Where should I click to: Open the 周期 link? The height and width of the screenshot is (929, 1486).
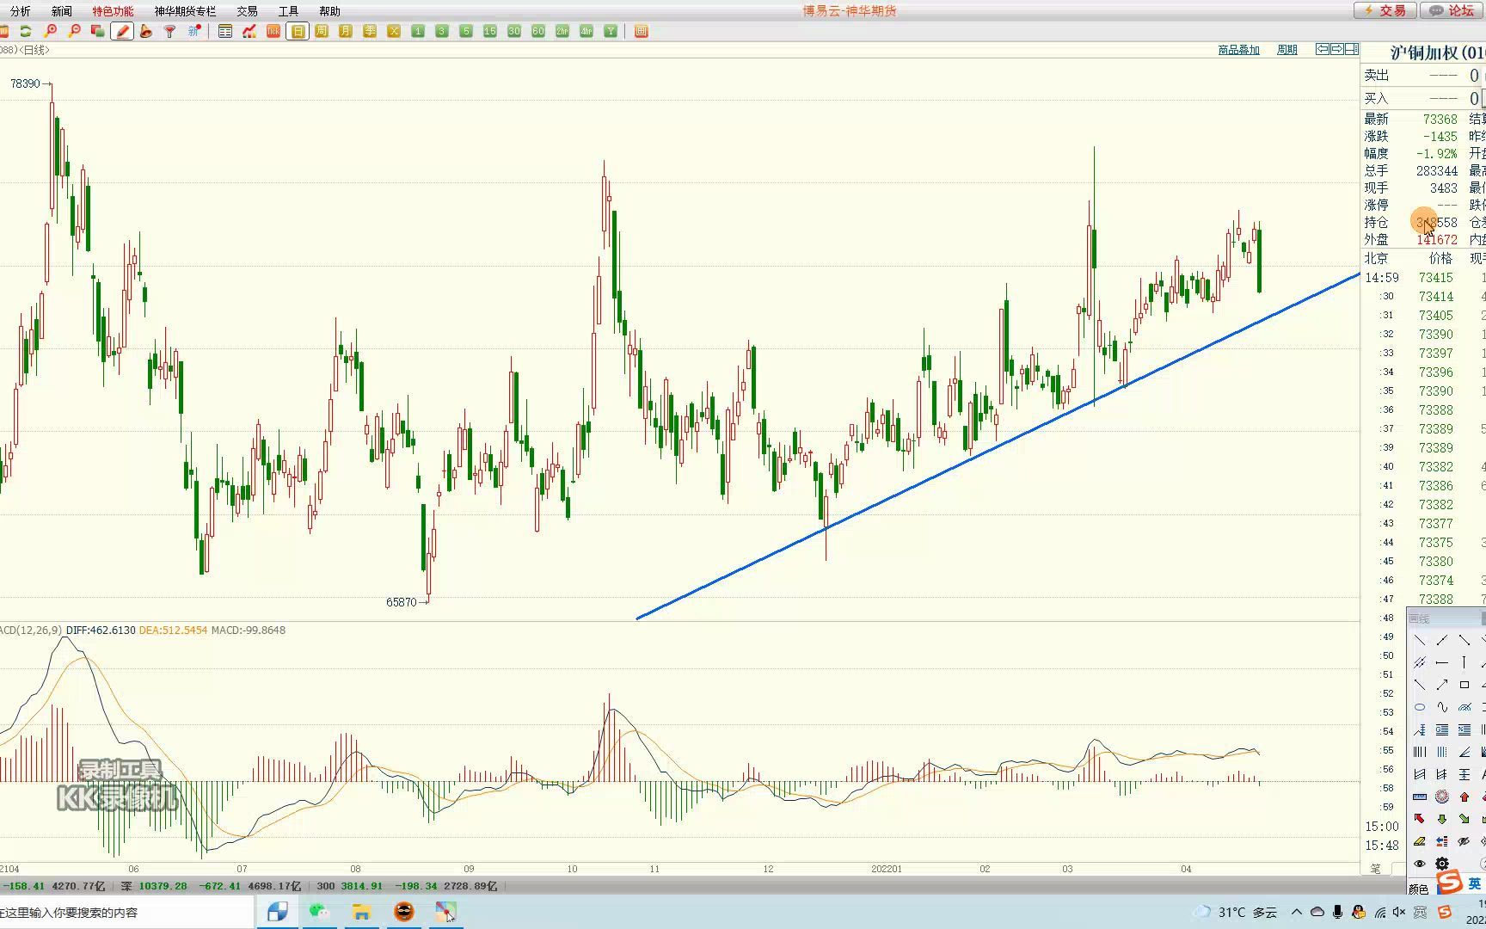pos(1286,50)
